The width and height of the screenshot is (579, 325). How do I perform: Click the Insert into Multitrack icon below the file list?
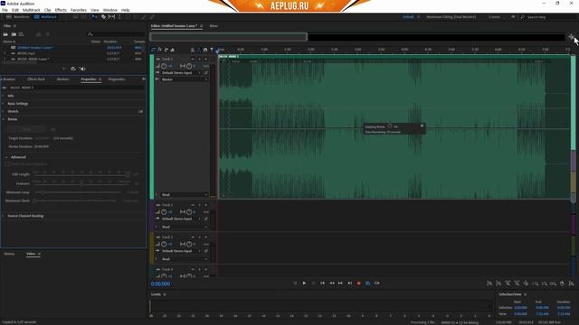point(73,69)
